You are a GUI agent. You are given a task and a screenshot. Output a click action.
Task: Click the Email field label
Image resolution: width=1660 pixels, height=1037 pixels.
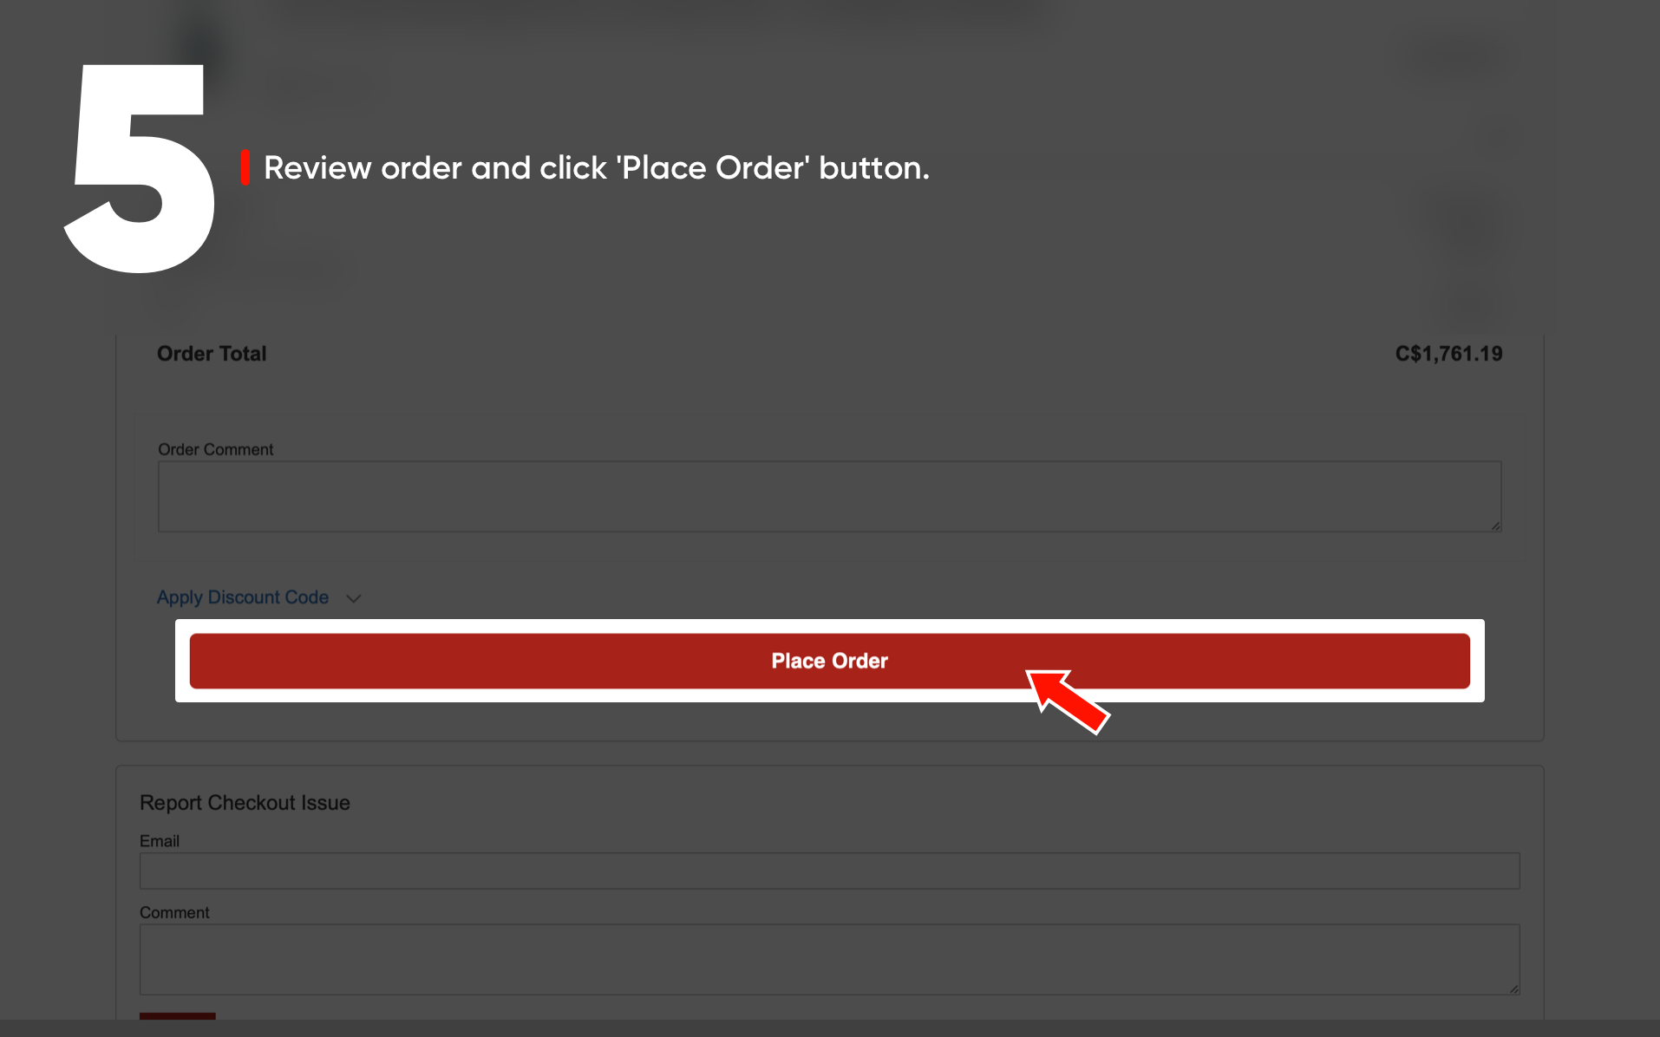160,841
